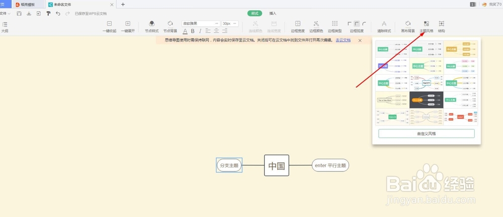Viewport: 503px width, 217px height.
Task: Follow the 去云文档 link
Action: [343, 40]
